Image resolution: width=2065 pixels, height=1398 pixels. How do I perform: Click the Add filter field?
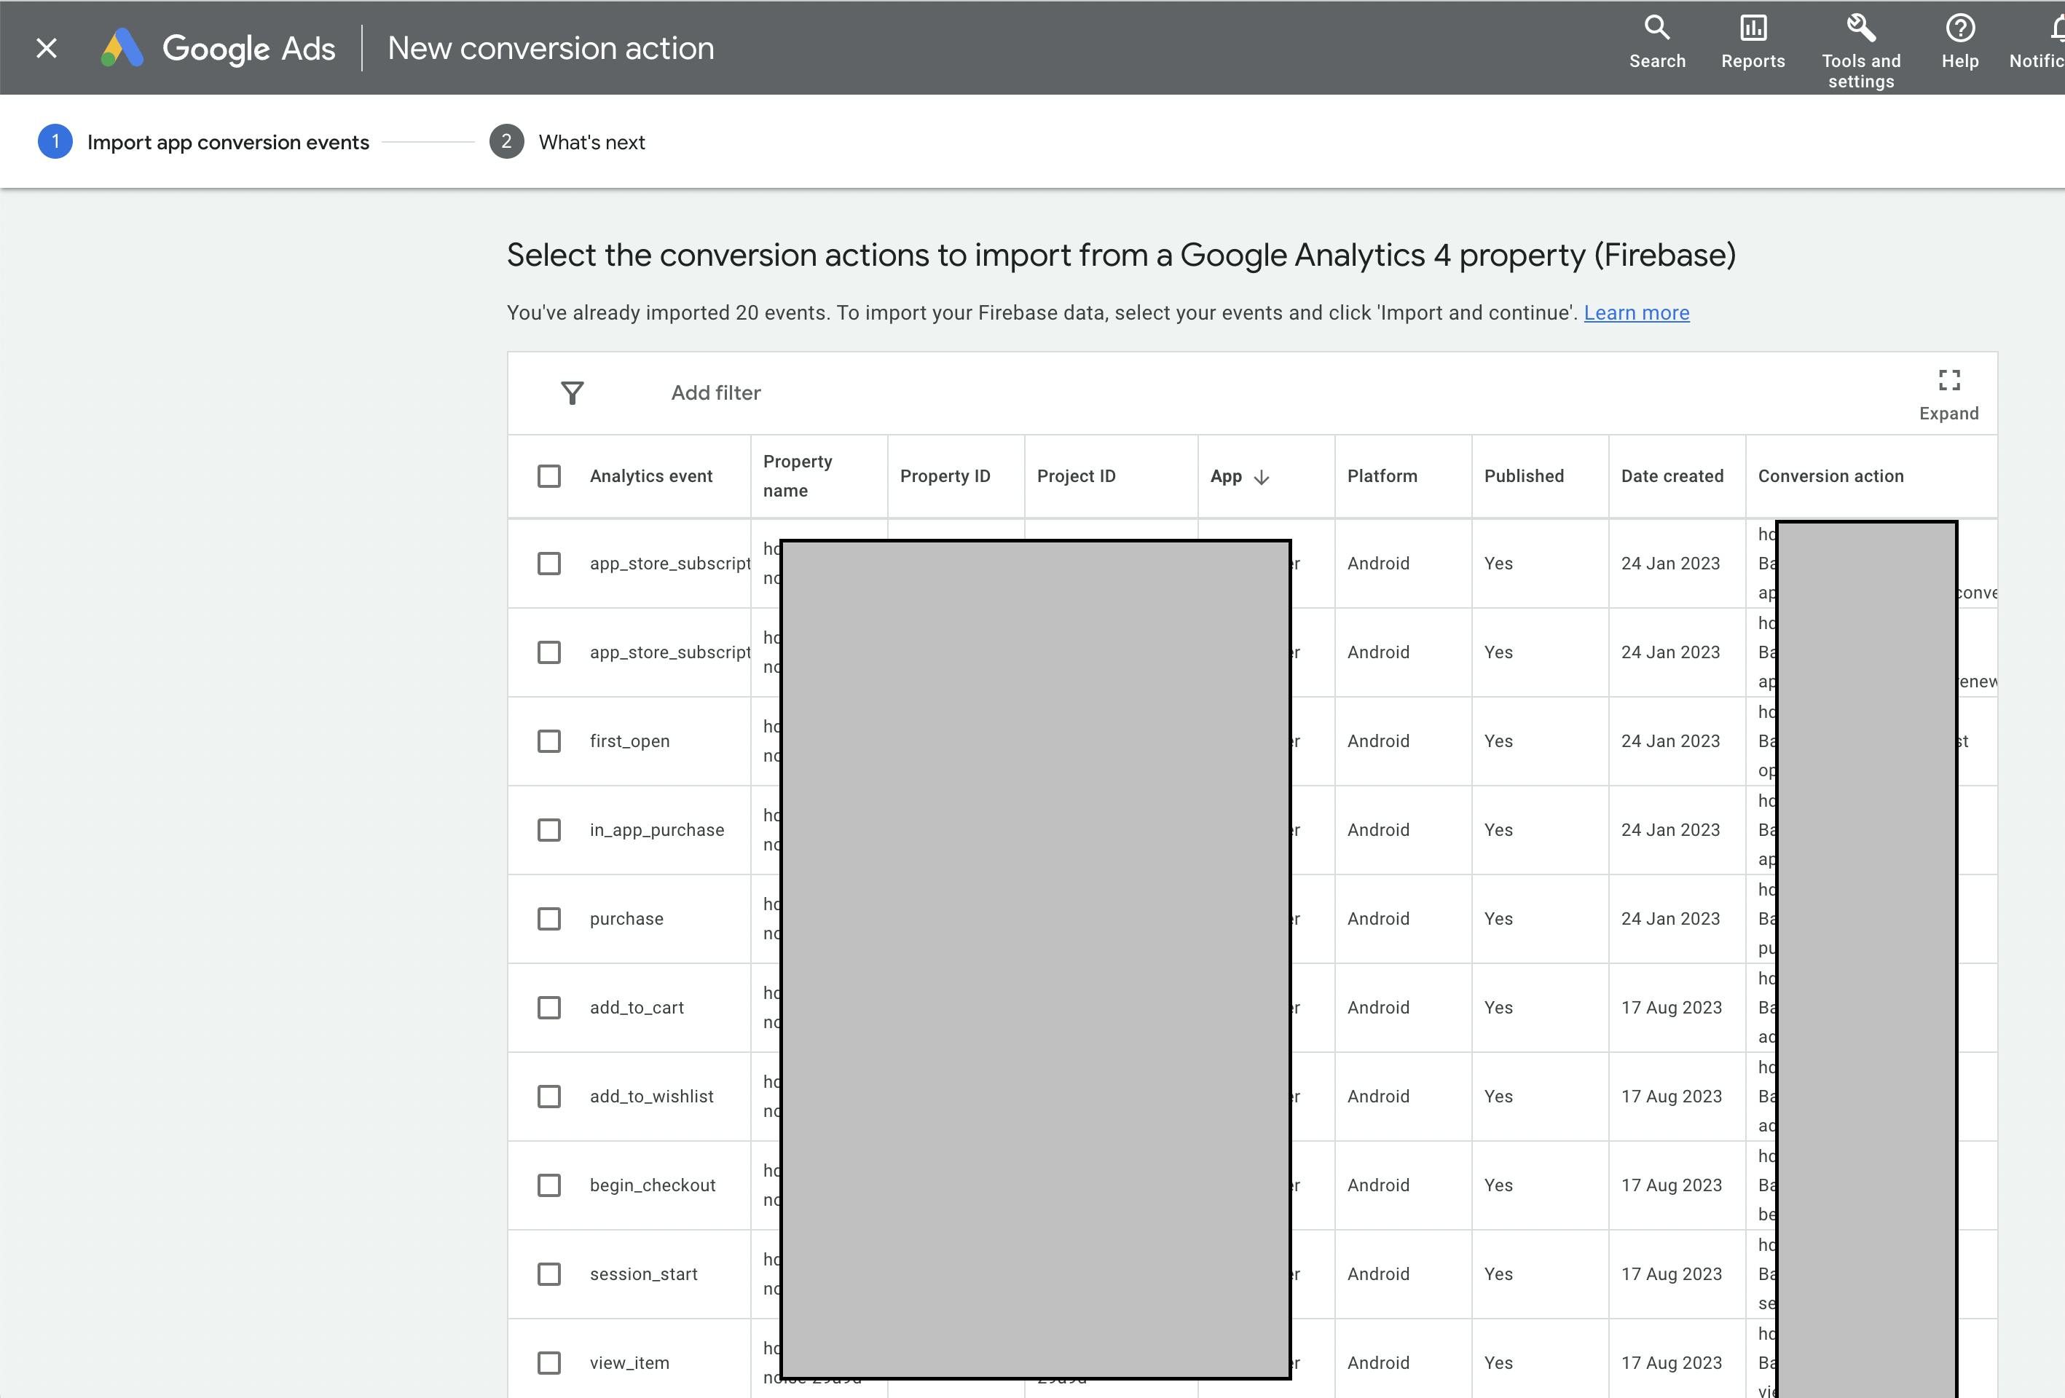[x=715, y=392]
